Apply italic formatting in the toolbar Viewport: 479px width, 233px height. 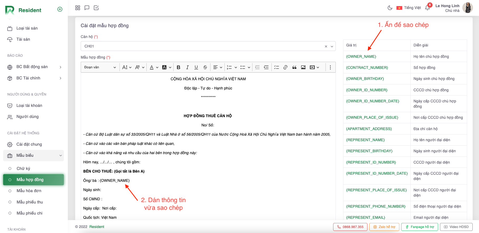point(187,67)
